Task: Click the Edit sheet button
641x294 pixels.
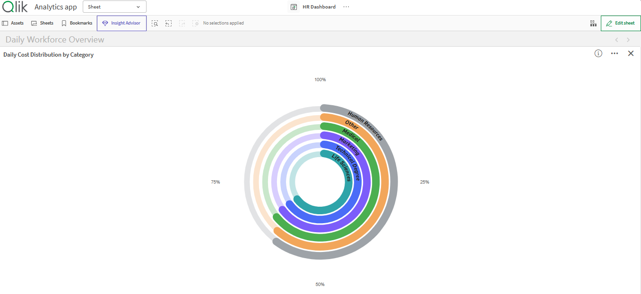Action: 621,23
